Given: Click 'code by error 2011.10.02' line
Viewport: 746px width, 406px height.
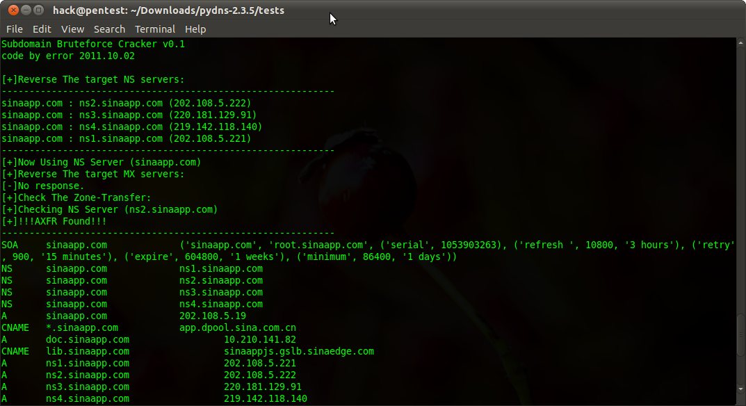Looking at the screenshot, I should 68,56.
